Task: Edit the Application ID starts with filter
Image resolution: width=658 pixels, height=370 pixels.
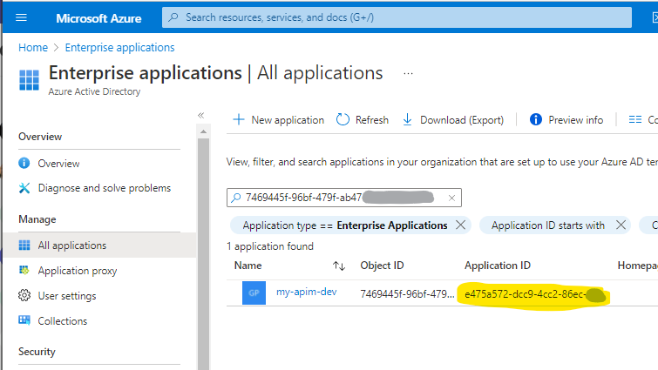Action: [x=547, y=225]
